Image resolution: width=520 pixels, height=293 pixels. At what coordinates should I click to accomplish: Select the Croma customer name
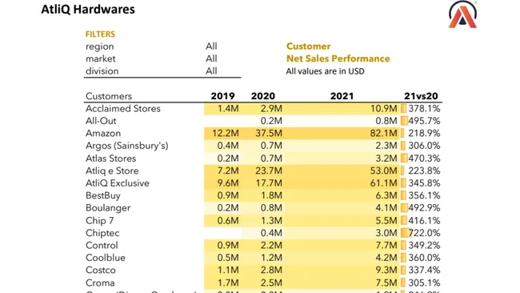point(100,283)
